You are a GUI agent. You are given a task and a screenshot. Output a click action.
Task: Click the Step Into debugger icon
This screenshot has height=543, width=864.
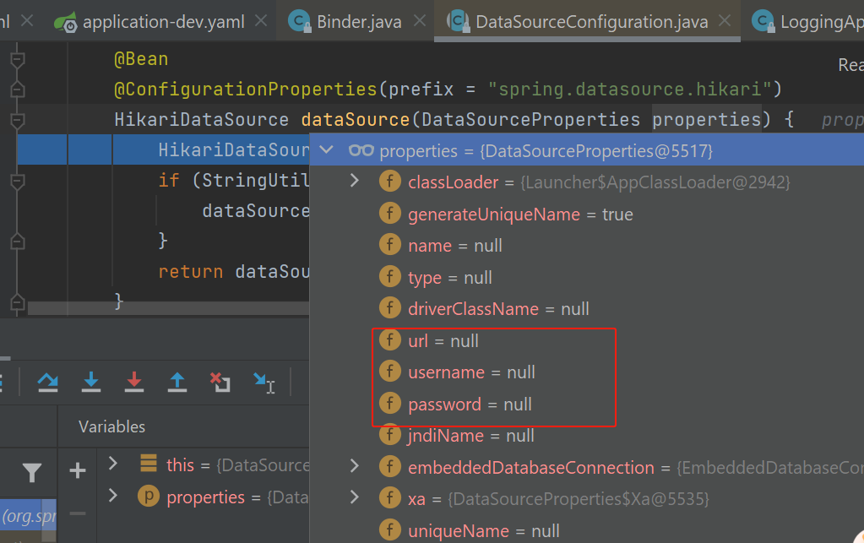91,382
